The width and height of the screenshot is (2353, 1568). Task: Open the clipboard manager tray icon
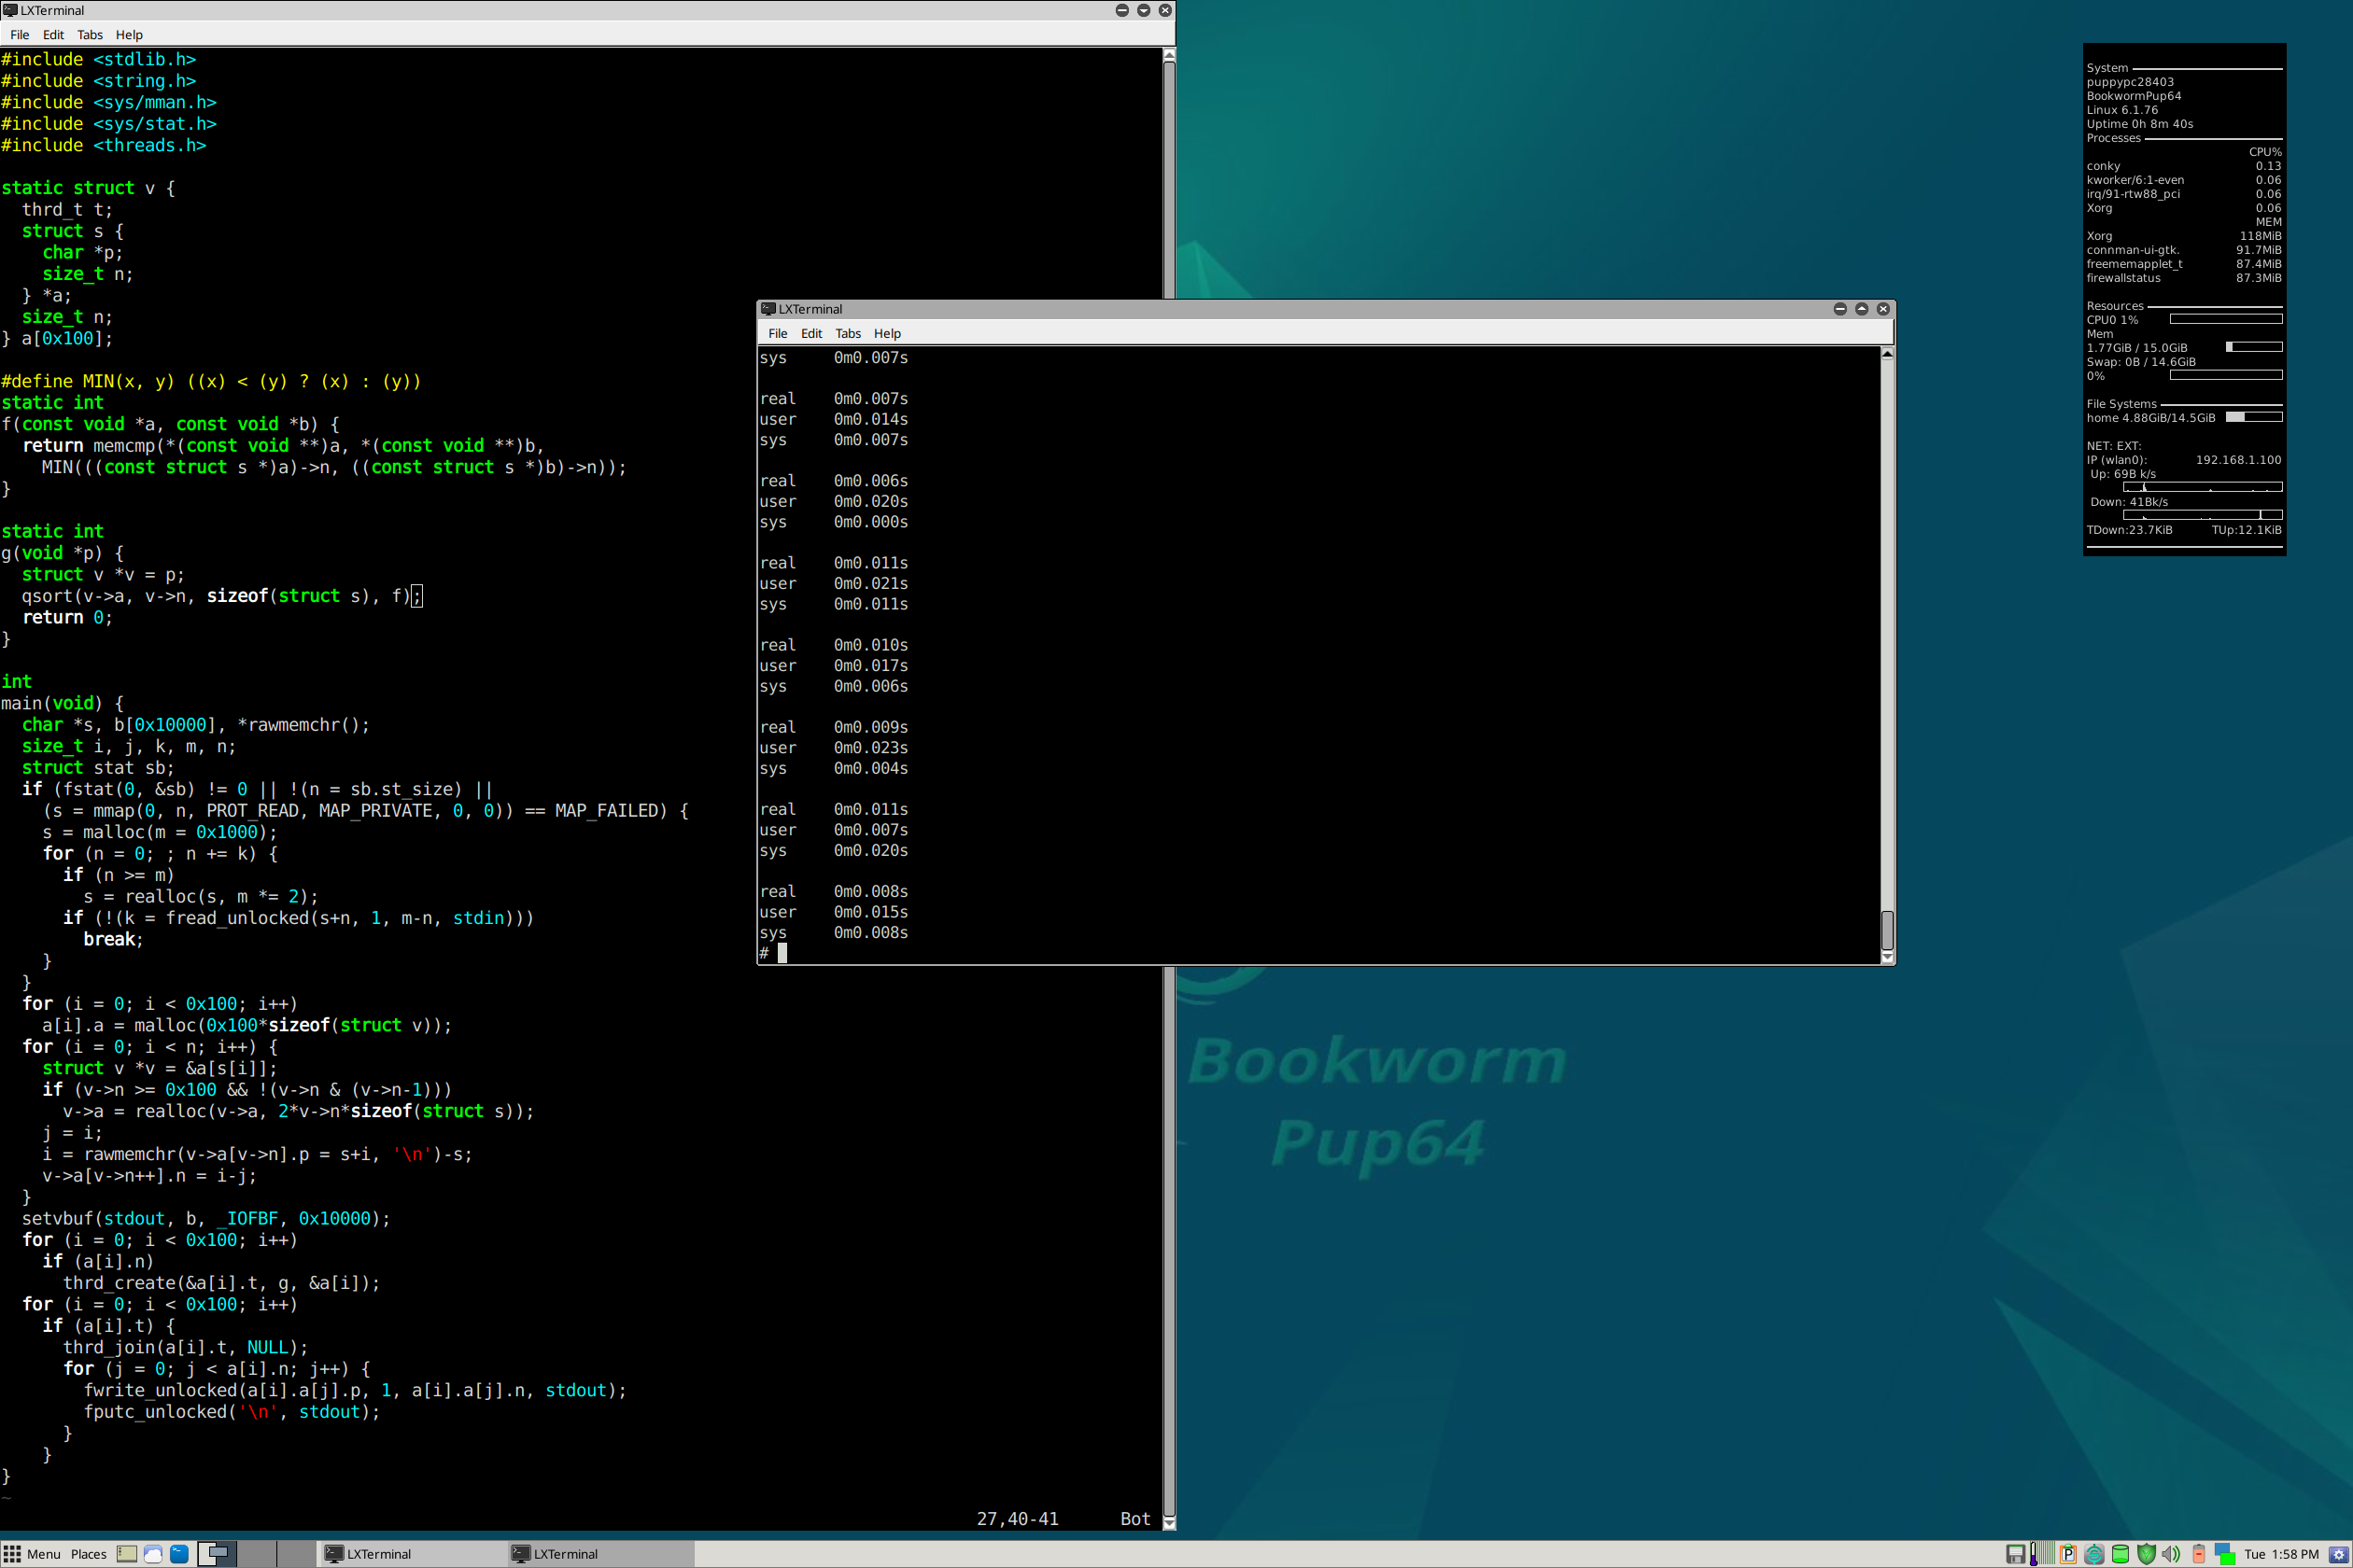tap(2068, 1554)
